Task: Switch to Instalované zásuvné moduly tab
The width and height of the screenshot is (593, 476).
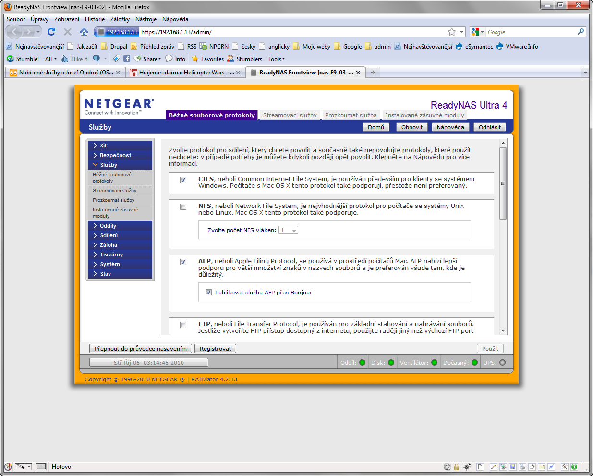Action: point(424,115)
